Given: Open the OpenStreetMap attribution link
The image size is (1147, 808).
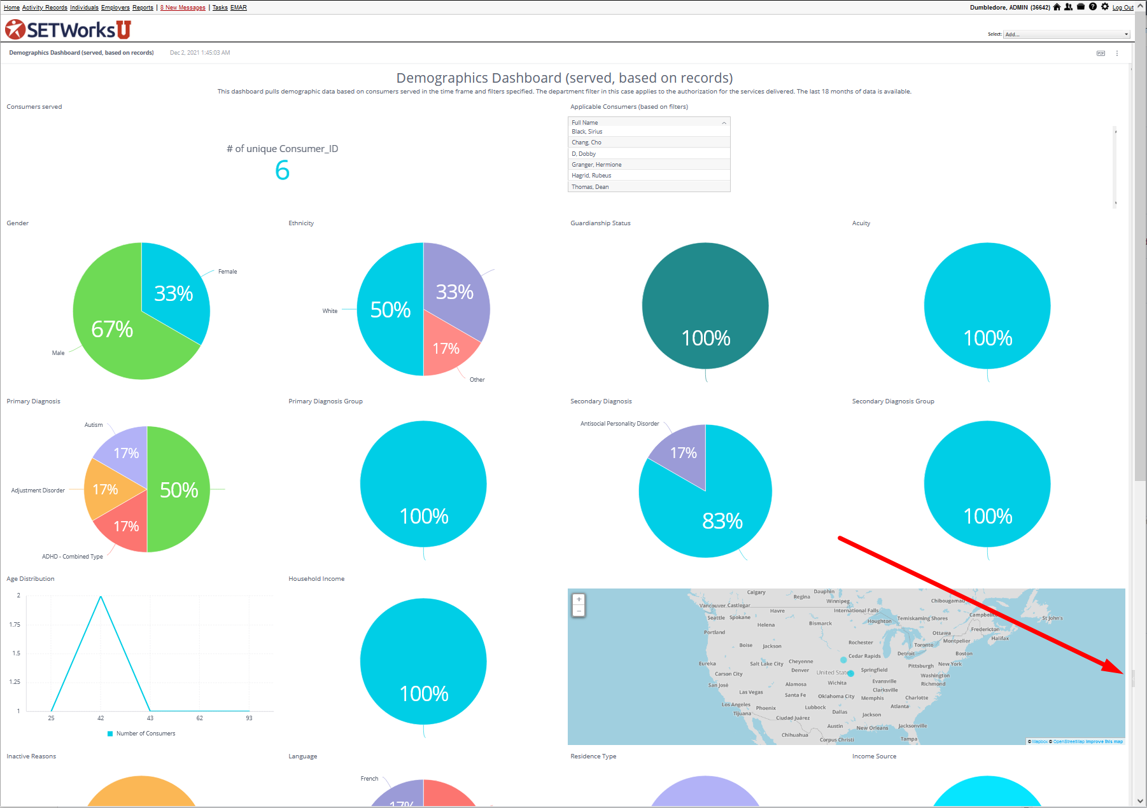Looking at the screenshot, I should click(1068, 741).
